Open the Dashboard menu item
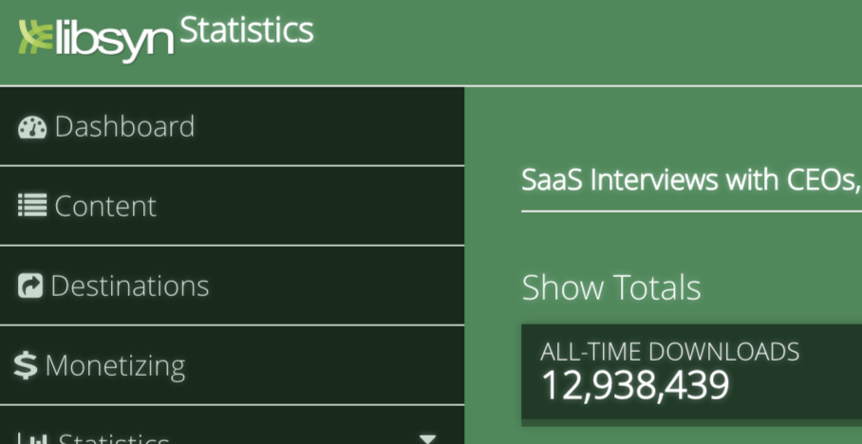Viewport: 862px width, 444px height. click(124, 127)
